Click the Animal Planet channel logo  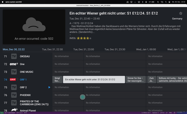(x=14, y=110)
